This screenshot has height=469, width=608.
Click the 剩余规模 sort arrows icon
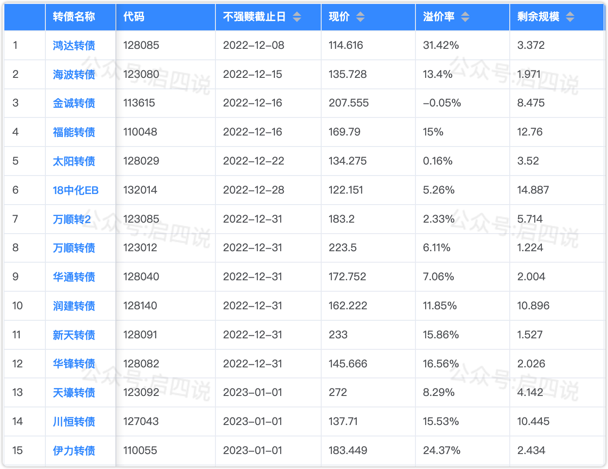pyautogui.click(x=570, y=17)
